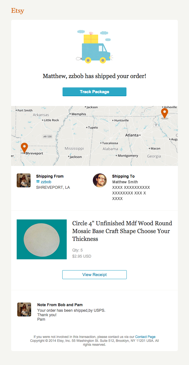Open the wood circle product image
The image size is (189, 365).
click(42, 239)
